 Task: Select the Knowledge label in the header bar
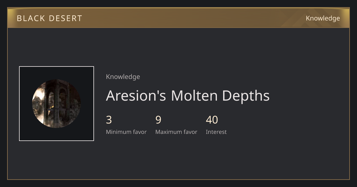click(x=323, y=18)
